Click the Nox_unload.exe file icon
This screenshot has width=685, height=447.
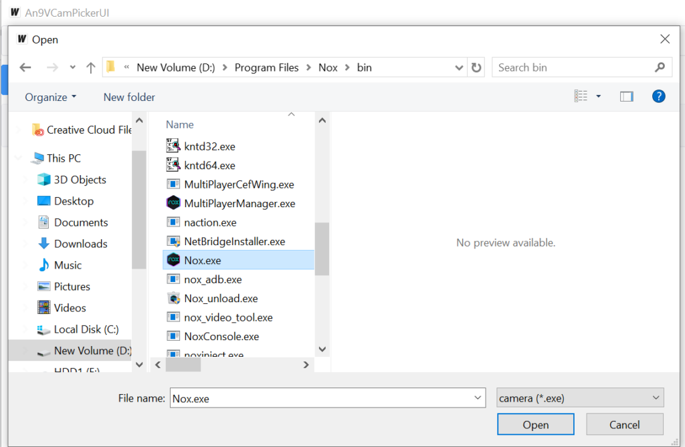click(x=173, y=299)
